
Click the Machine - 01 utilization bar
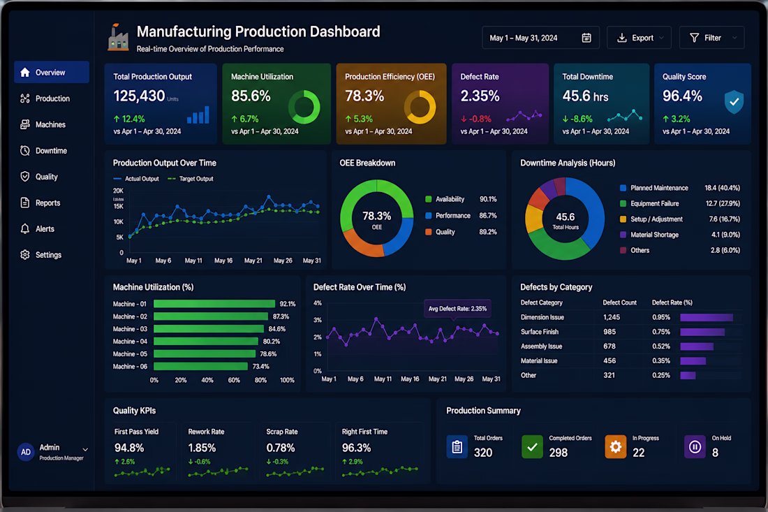coord(214,304)
